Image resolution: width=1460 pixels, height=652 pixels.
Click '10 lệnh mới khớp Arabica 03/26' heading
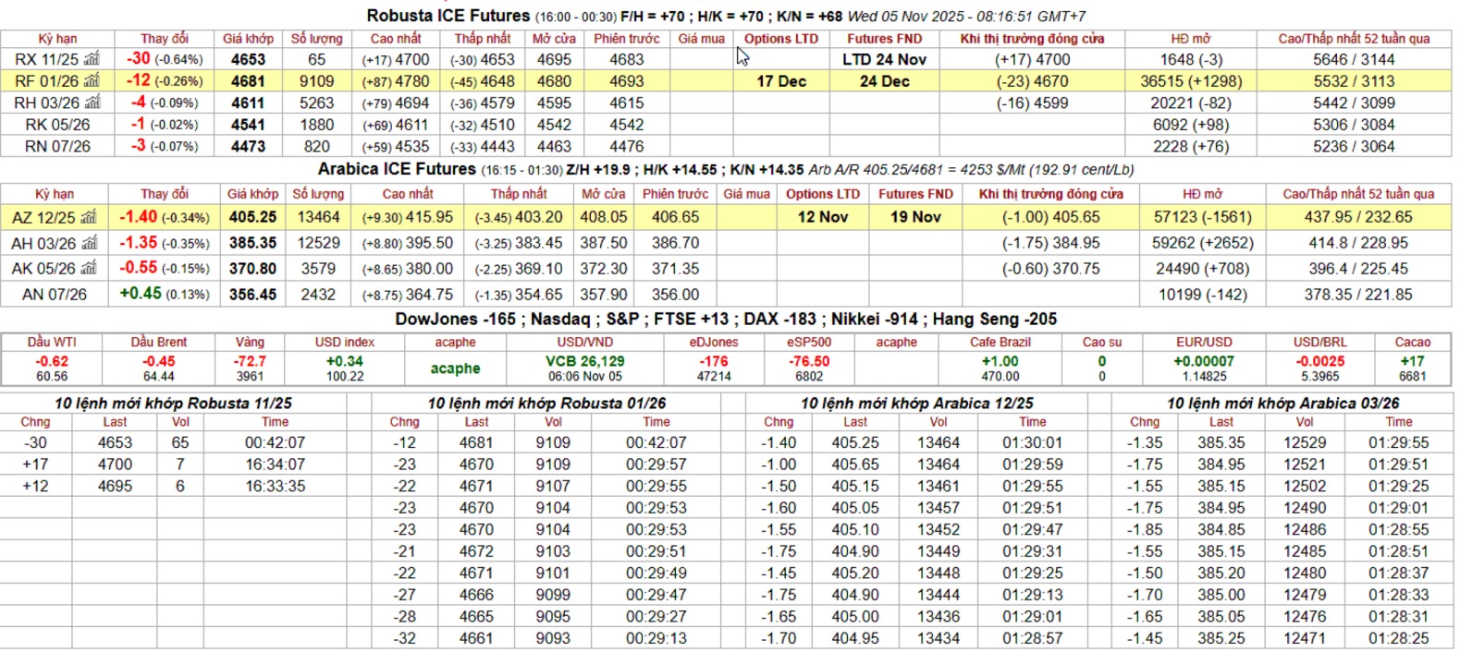(1282, 404)
